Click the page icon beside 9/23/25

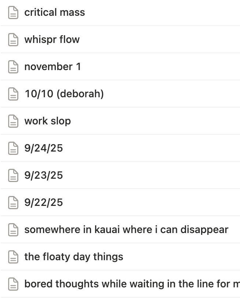tap(13, 175)
